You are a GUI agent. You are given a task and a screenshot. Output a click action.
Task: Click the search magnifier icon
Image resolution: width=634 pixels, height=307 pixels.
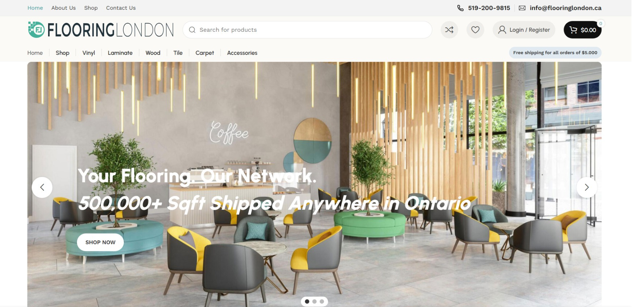192,30
